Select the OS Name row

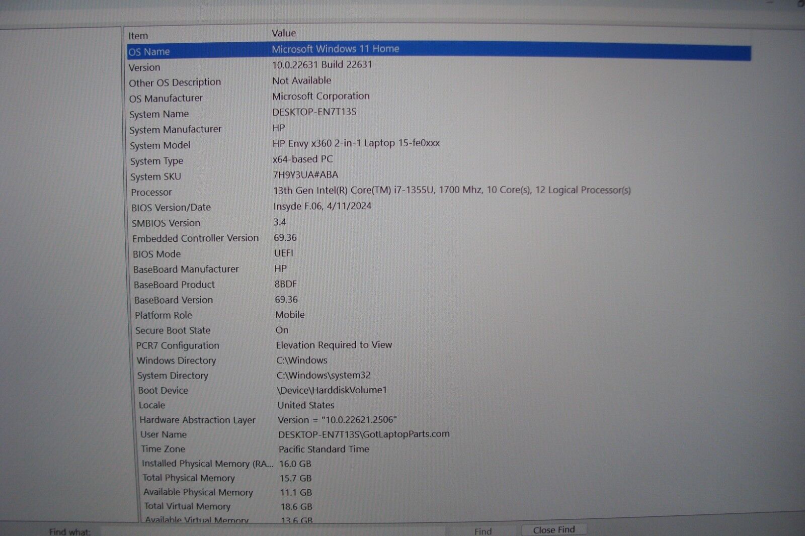[x=439, y=51]
